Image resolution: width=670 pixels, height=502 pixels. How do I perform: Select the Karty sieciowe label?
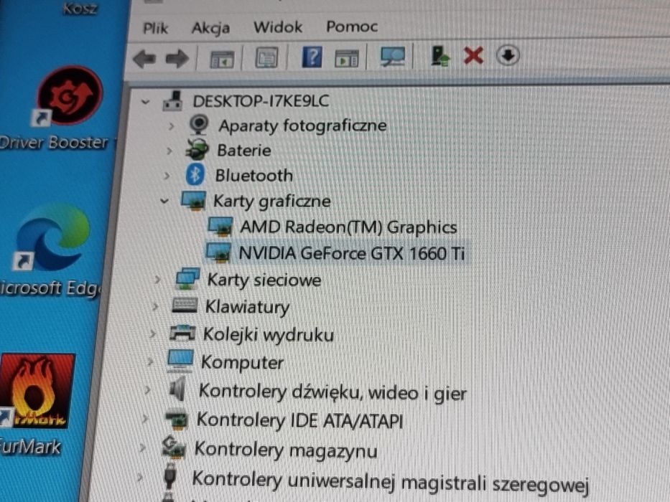tap(264, 280)
